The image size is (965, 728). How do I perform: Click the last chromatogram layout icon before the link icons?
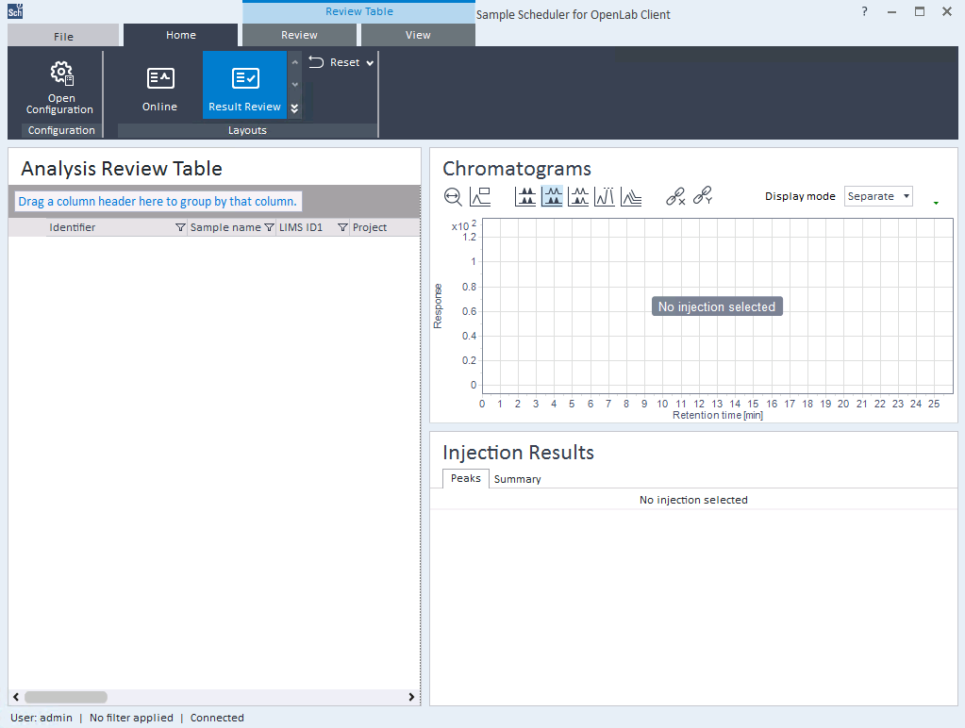pyautogui.click(x=631, y=196)
